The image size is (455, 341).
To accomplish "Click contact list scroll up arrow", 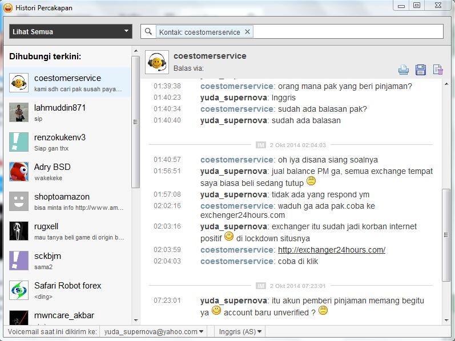I will (135, 51).
